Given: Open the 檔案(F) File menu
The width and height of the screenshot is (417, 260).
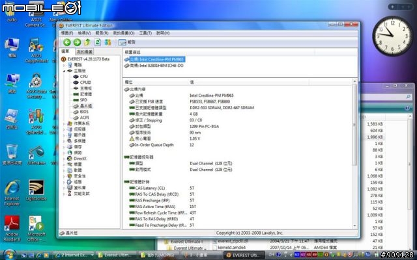Looking at the screenshot, I should [67, 33].
